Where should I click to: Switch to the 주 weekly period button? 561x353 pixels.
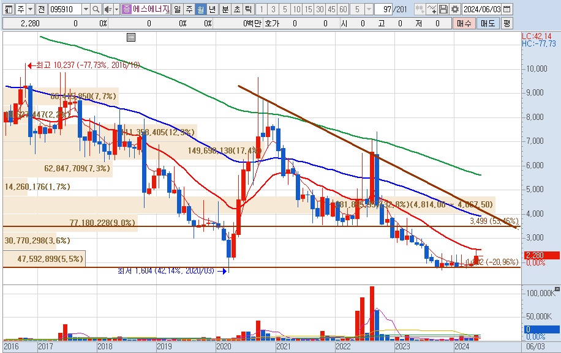click(x=189, y=9)
